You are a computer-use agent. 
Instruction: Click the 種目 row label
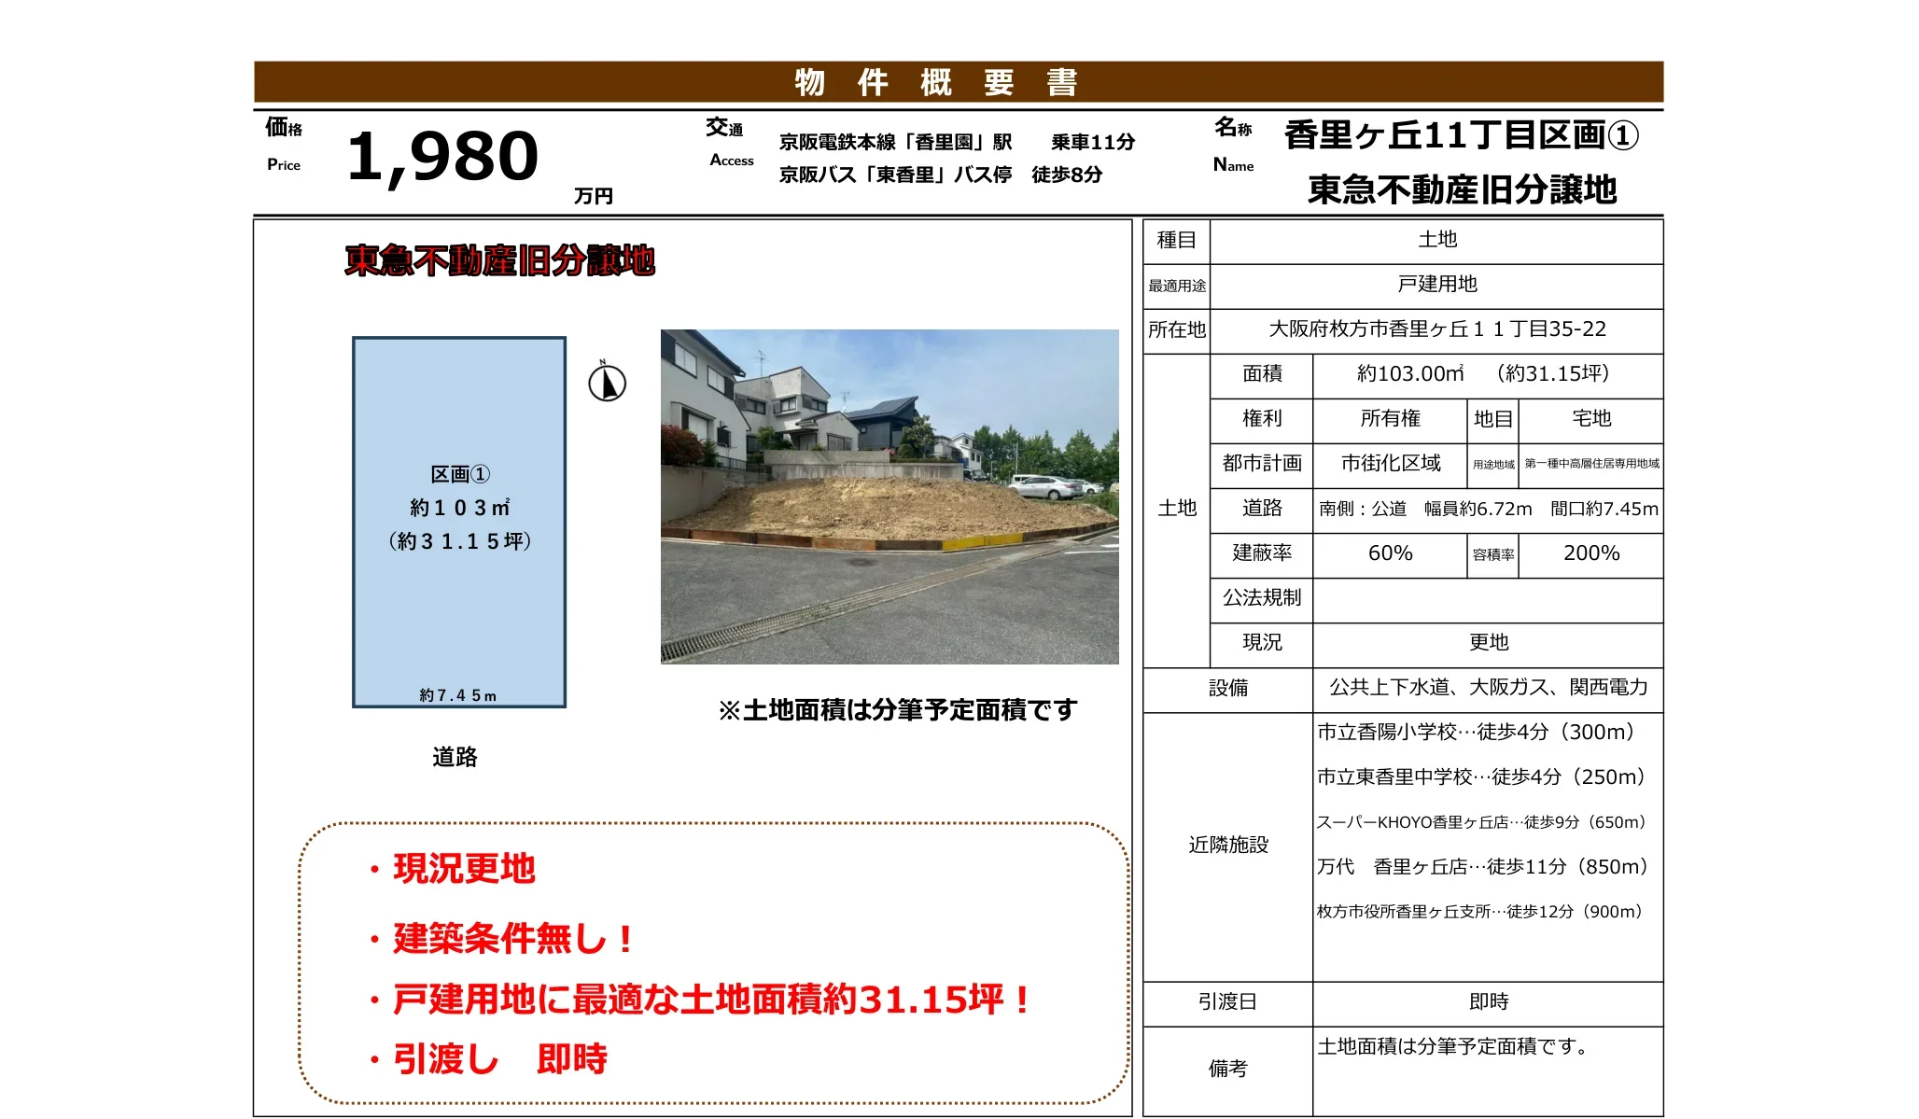pyautogui.click(x=1176, y=241)
